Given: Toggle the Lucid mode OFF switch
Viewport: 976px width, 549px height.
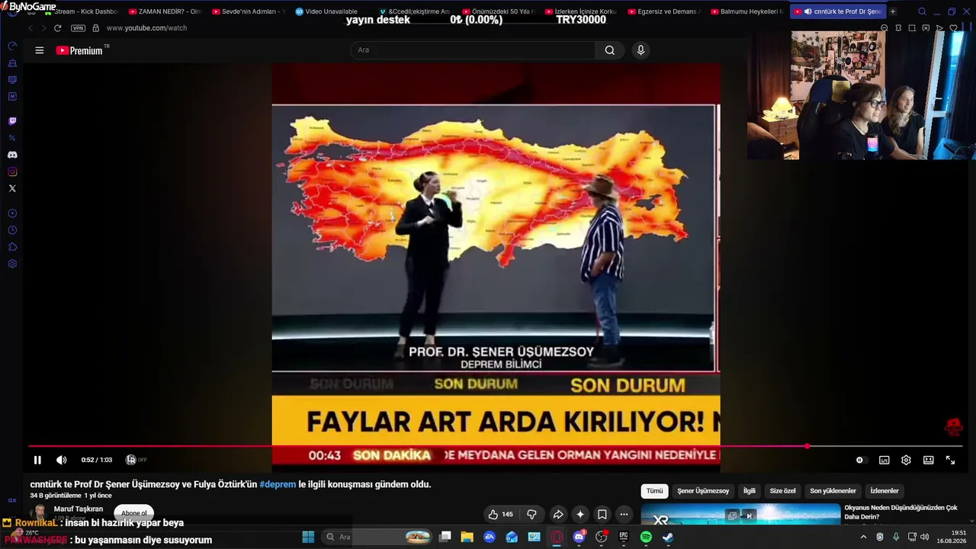Looking at the screenshot, I should pyautogui.click(x=136, y=460).
